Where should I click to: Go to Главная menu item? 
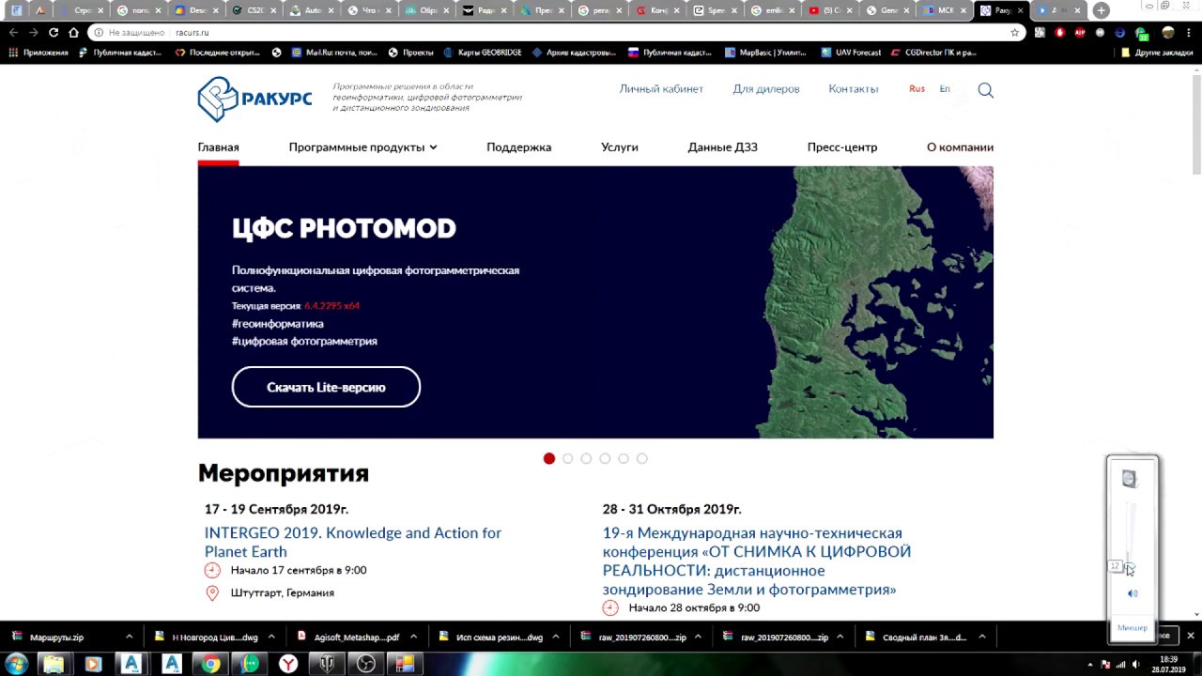click(218, 147)
